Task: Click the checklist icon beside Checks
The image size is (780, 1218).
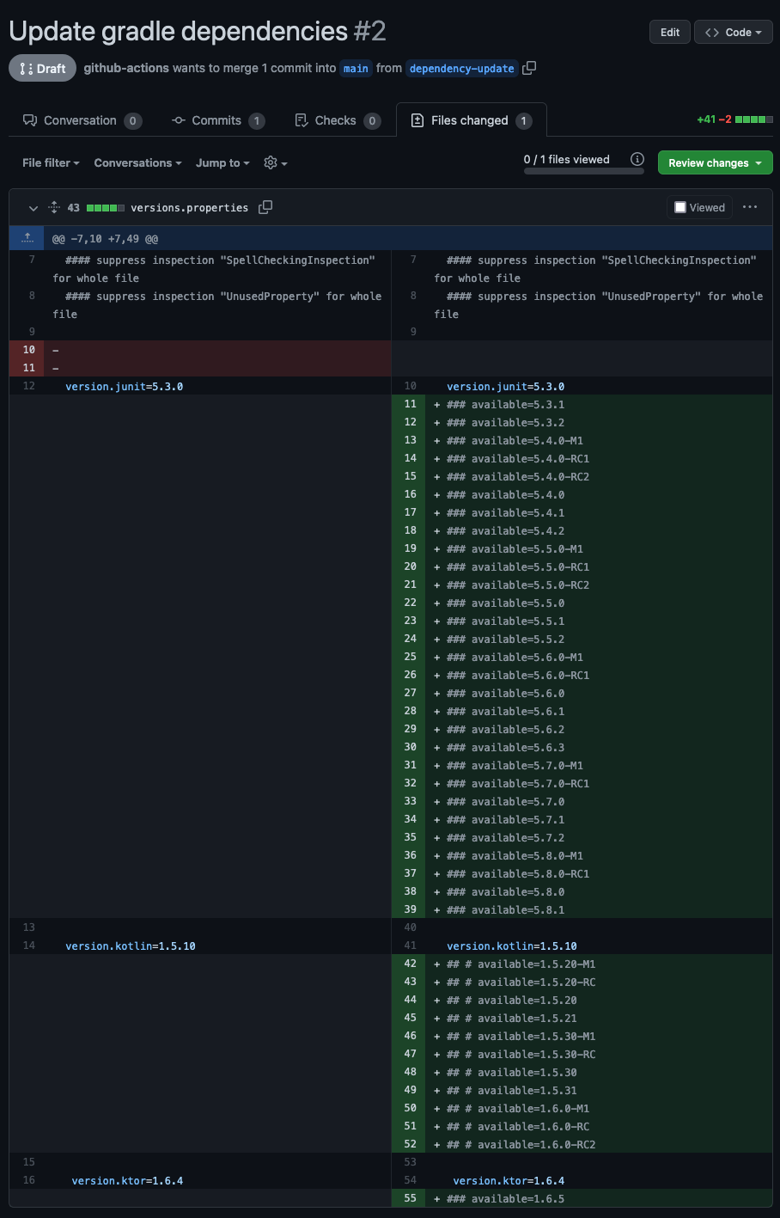Action: pyautogui.click(x=300, y=120)
